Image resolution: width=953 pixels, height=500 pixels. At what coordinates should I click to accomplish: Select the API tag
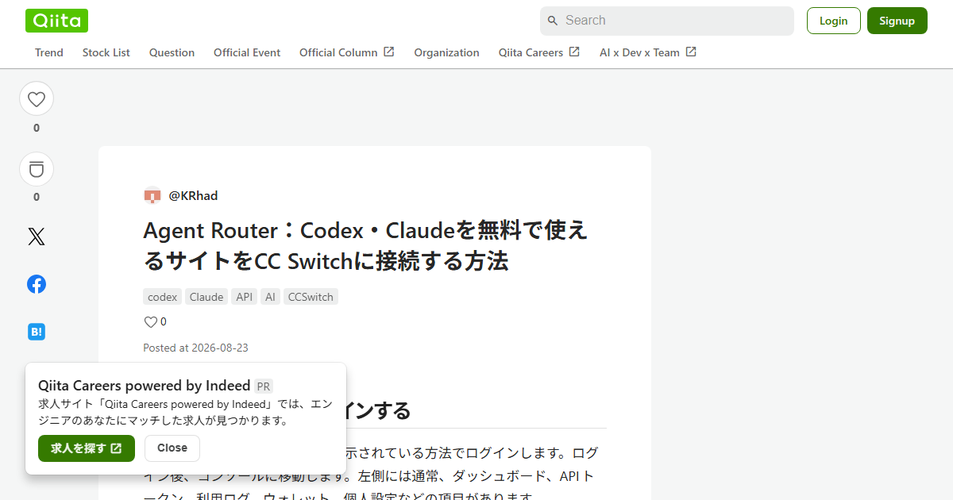click(x=245, y=297)
